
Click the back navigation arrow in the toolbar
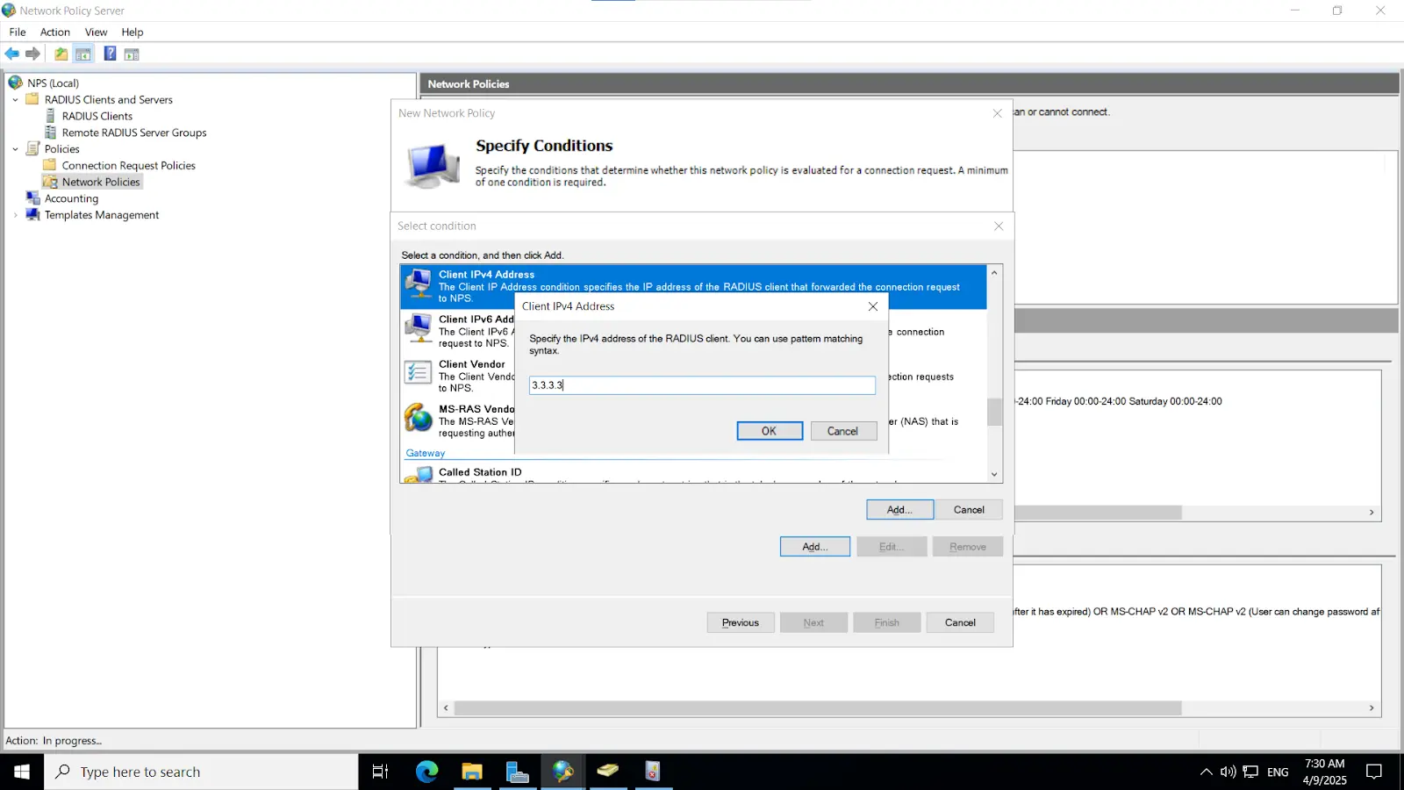pyautogui.click(x=12, y=54)
